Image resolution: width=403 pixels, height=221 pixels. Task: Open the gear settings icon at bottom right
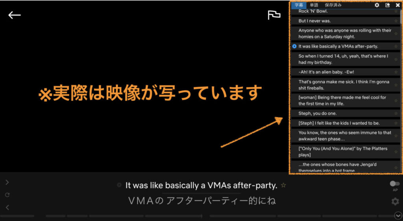pyautogui.click(x=395, y=202)
